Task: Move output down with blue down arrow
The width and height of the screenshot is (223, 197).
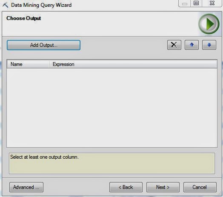Action: (209, 45)
